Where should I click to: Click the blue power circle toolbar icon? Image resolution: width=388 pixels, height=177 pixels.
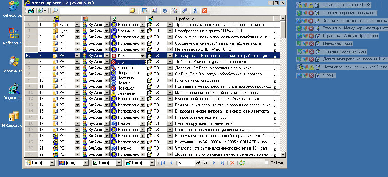coord(165,11)
